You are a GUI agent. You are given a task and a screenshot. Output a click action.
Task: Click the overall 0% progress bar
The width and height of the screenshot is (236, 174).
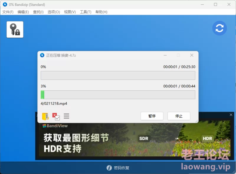click(x=118, y=75)
